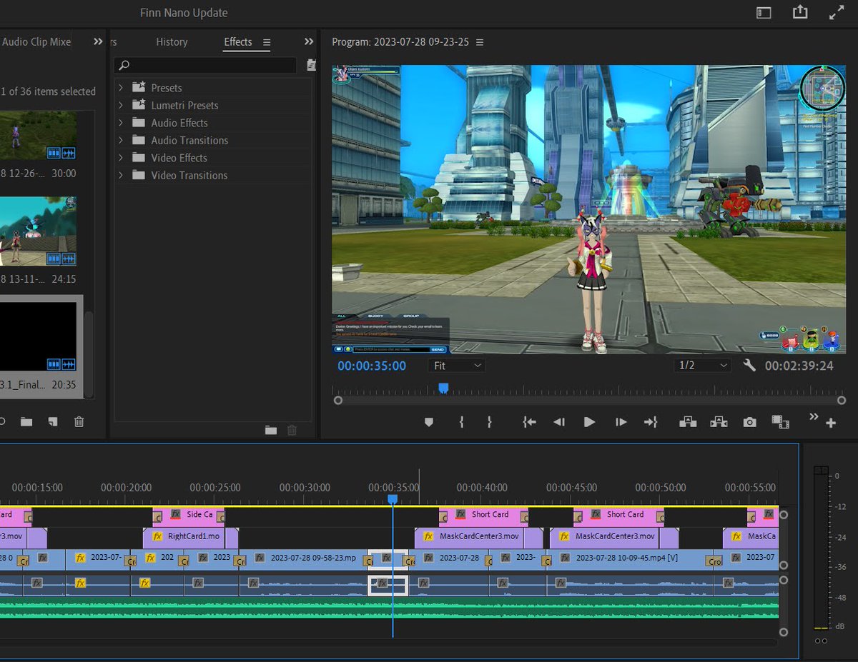Export frame with camera icon

coord(749,422)
